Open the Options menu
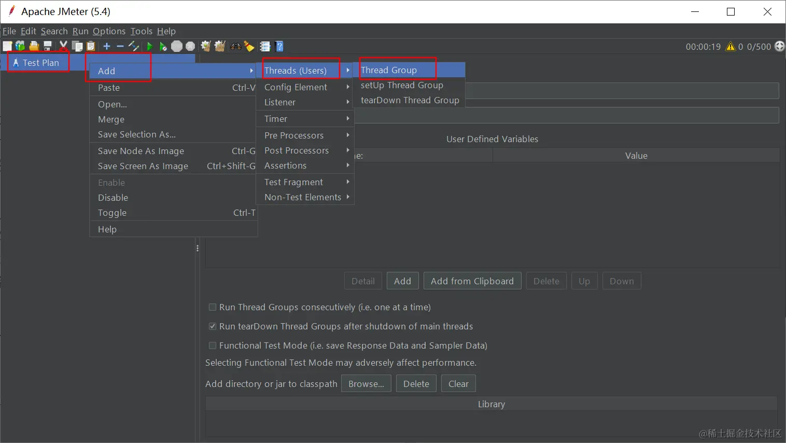This screenshot has height=443, width=786. coord(109,31)
